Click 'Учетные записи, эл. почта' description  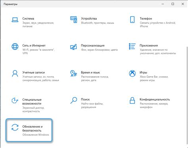tap(40, 79)
